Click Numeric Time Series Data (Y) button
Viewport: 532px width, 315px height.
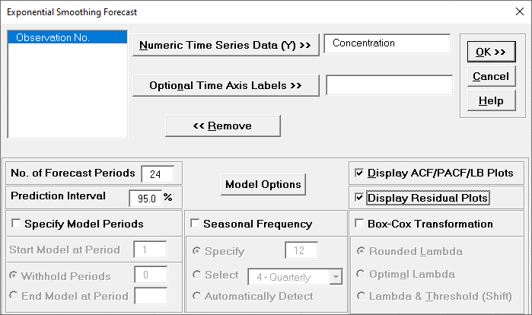point(225,46)
